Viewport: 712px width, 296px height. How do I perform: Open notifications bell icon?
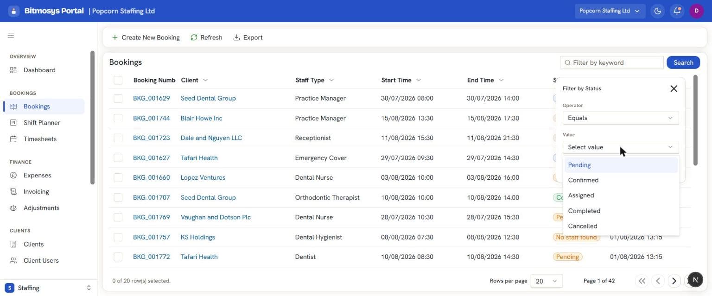pos(677,11)
